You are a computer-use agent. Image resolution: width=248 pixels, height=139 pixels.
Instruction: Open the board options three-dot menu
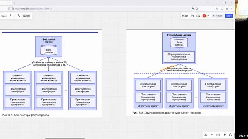[x=10, y=16]
